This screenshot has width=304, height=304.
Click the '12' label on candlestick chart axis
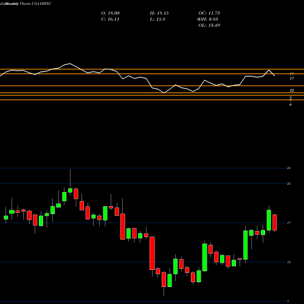point(289,262)
